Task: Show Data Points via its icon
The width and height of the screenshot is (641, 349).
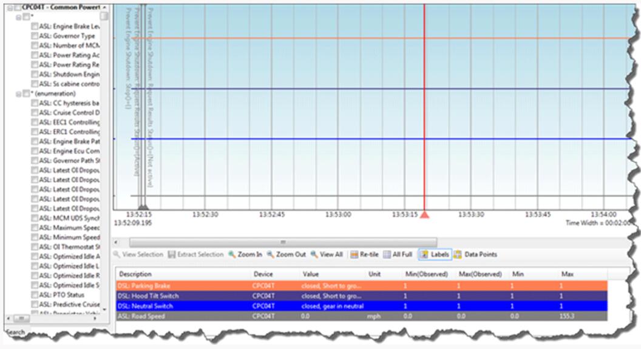Action: [x=458, y=255]
